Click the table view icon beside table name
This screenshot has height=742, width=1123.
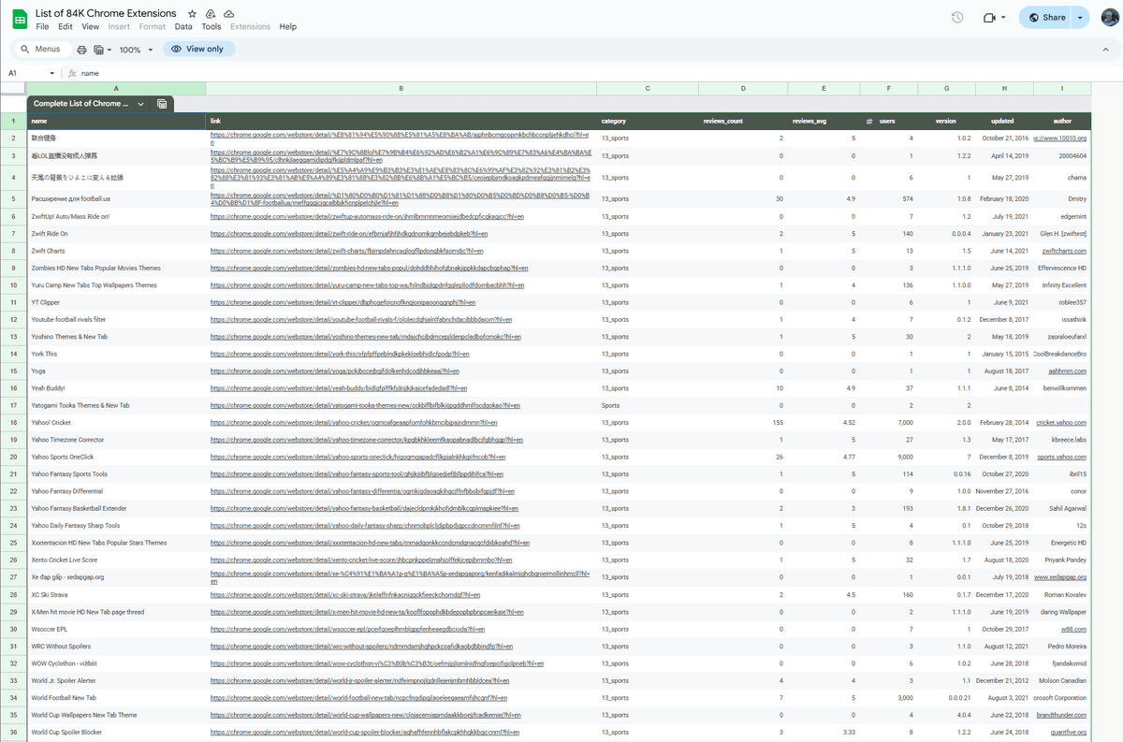[x=162, y=104]
